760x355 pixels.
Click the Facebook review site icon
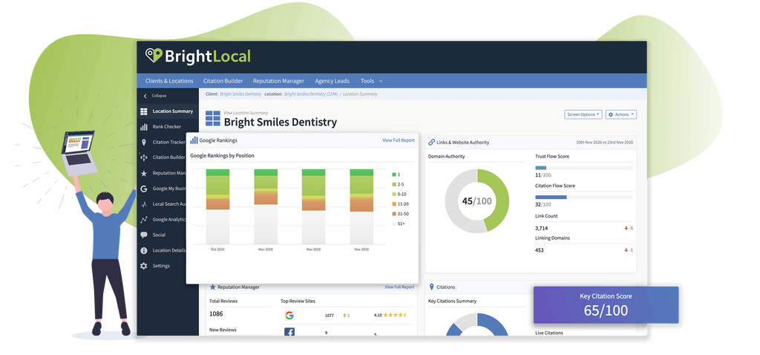[x=289, y=332]
